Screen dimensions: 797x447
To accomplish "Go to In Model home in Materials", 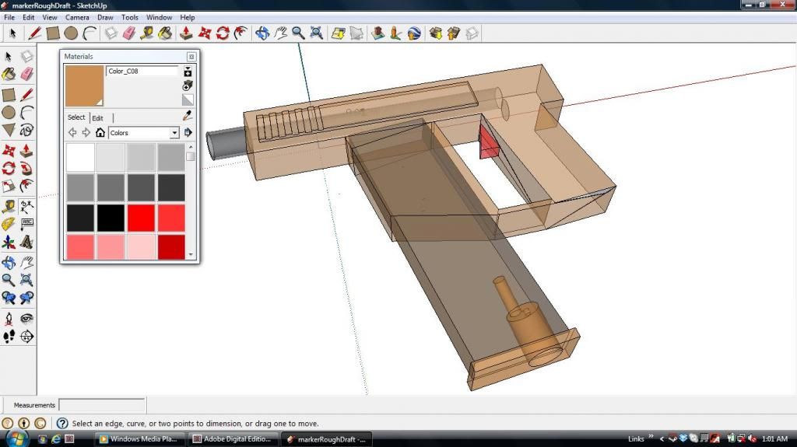I will pos(100,133).
